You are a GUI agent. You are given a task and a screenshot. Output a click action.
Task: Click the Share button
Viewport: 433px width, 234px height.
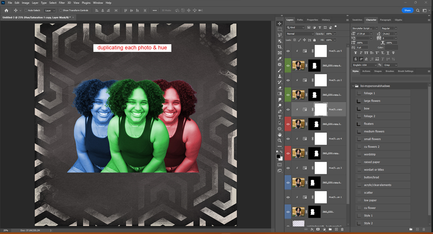pyautogui.click(x=407, y=10)
